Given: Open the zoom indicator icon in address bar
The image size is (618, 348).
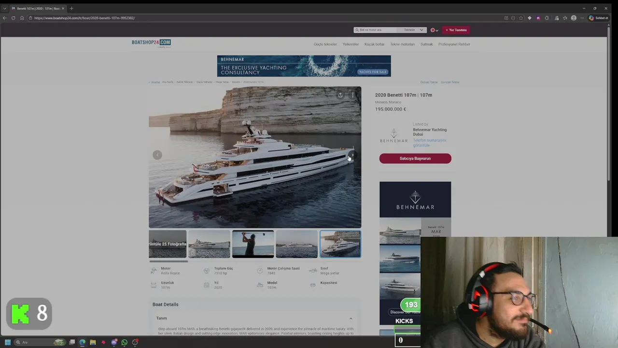Looking at the screenshot, I should [513, 18].
